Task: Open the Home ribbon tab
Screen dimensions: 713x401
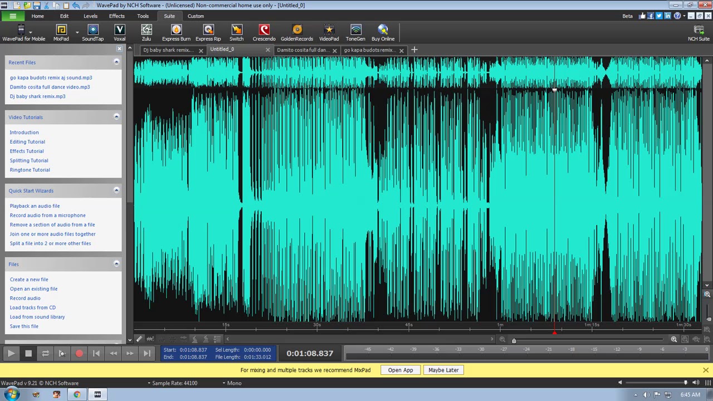Action: tap(37, 16)
